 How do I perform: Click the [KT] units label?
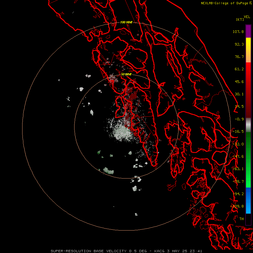click(240, 19)
